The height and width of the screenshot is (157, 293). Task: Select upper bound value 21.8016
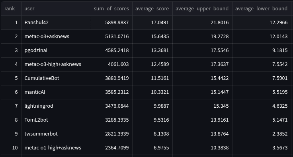pyautogui.click(x=202, y=23)
